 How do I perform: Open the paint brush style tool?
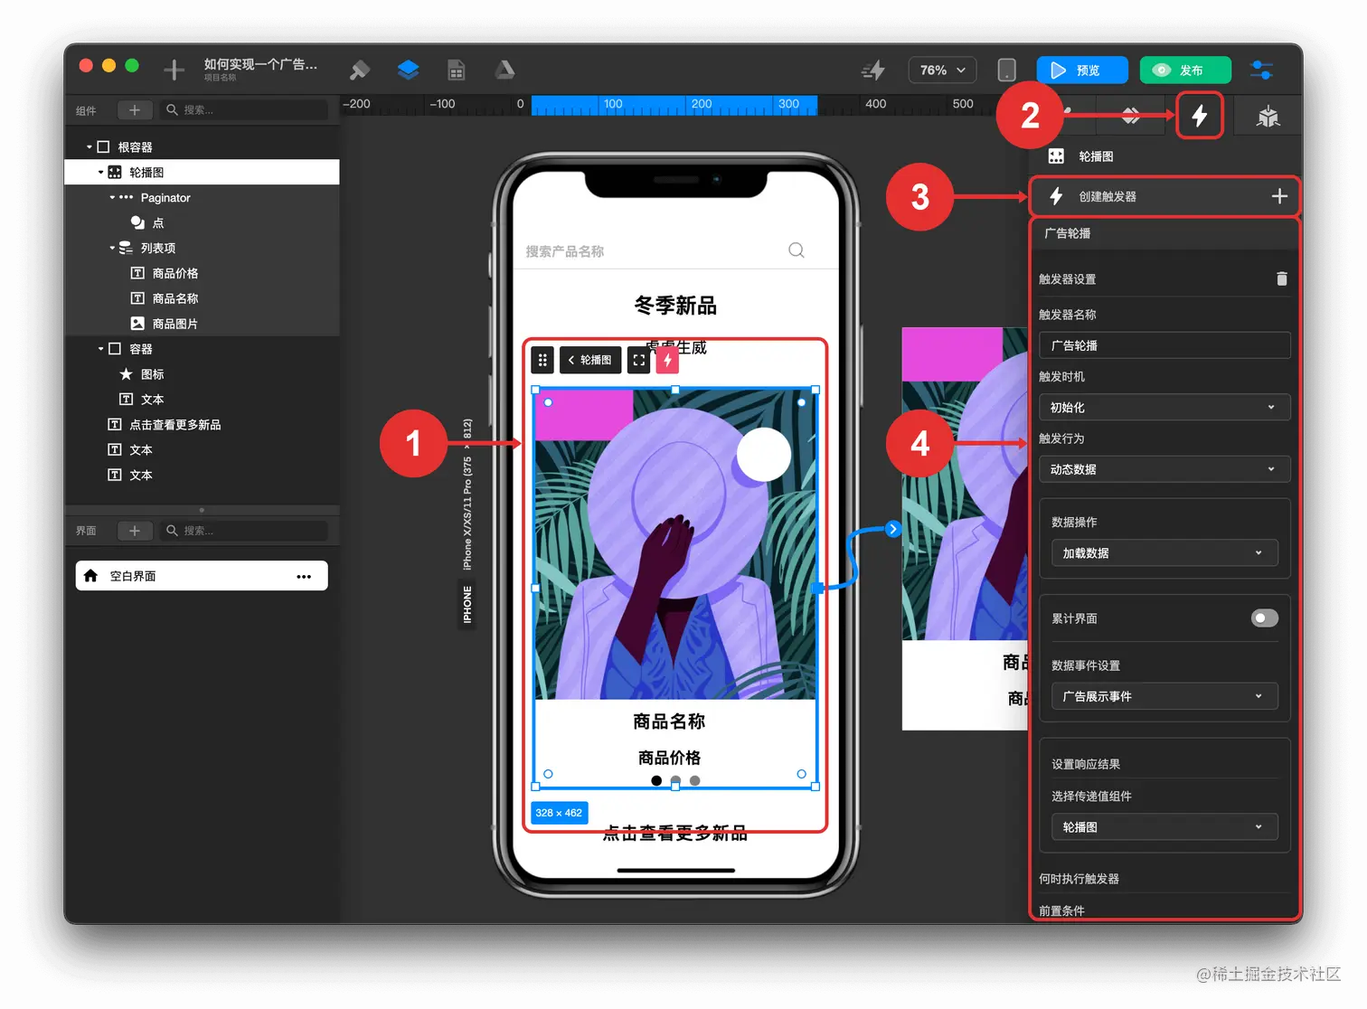360,70
